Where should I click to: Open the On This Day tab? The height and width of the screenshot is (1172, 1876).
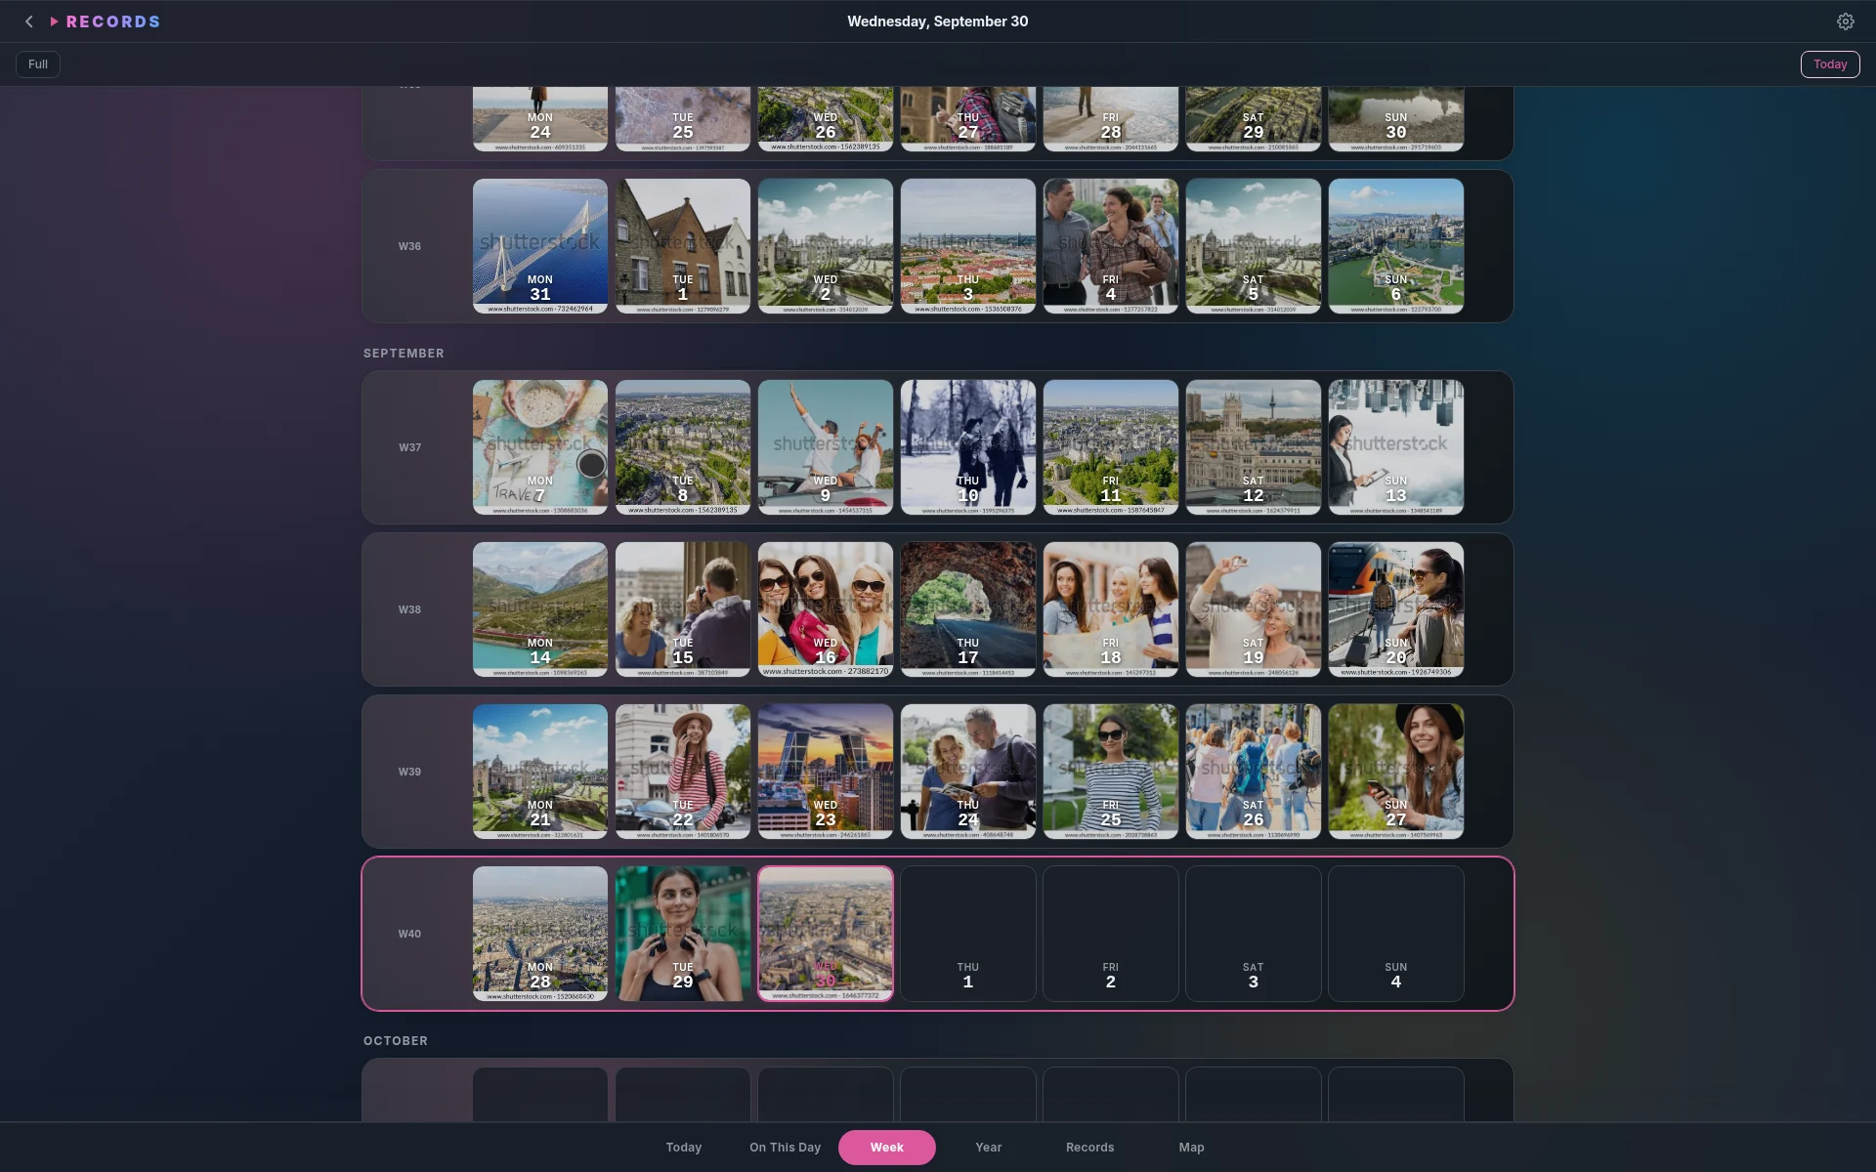click(785, 1148)
